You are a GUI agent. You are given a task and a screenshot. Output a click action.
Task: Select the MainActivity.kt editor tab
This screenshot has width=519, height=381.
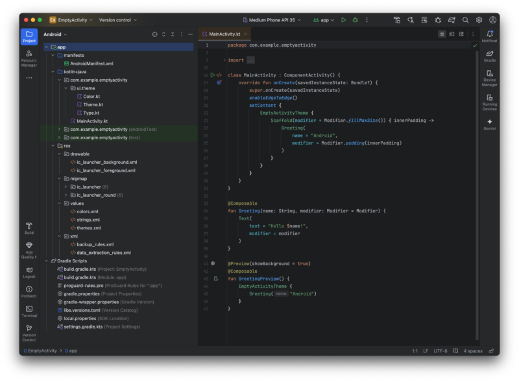point(224,34)
